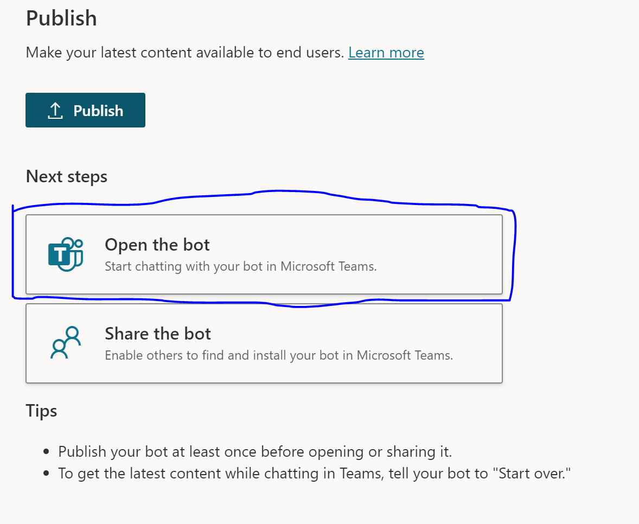
Task: Click the upload arrow icon in Publish button
Action: (55, 111)
